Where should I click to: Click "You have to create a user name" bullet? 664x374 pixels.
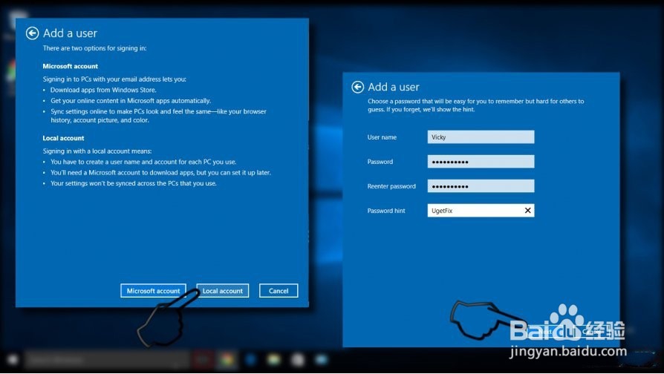pyautogui.click(x=143, y=162)
